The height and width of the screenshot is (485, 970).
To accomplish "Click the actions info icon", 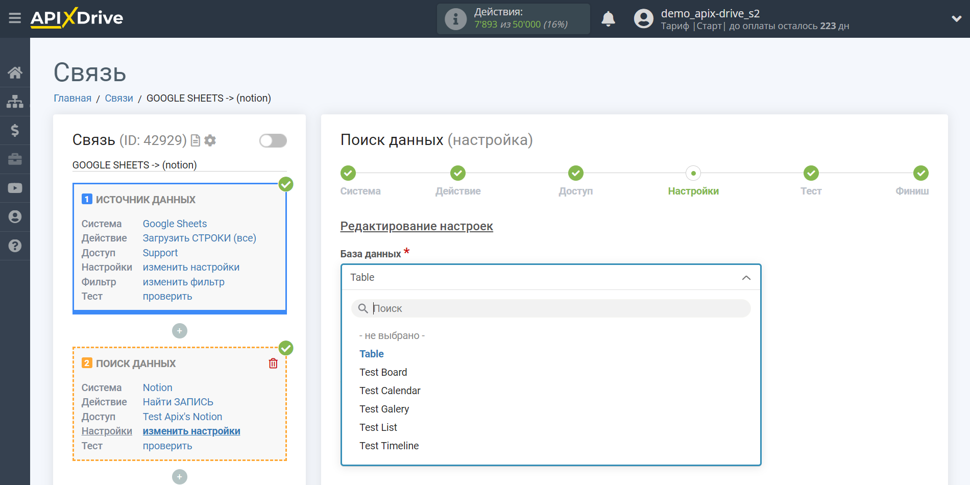I will click(455, 19).
